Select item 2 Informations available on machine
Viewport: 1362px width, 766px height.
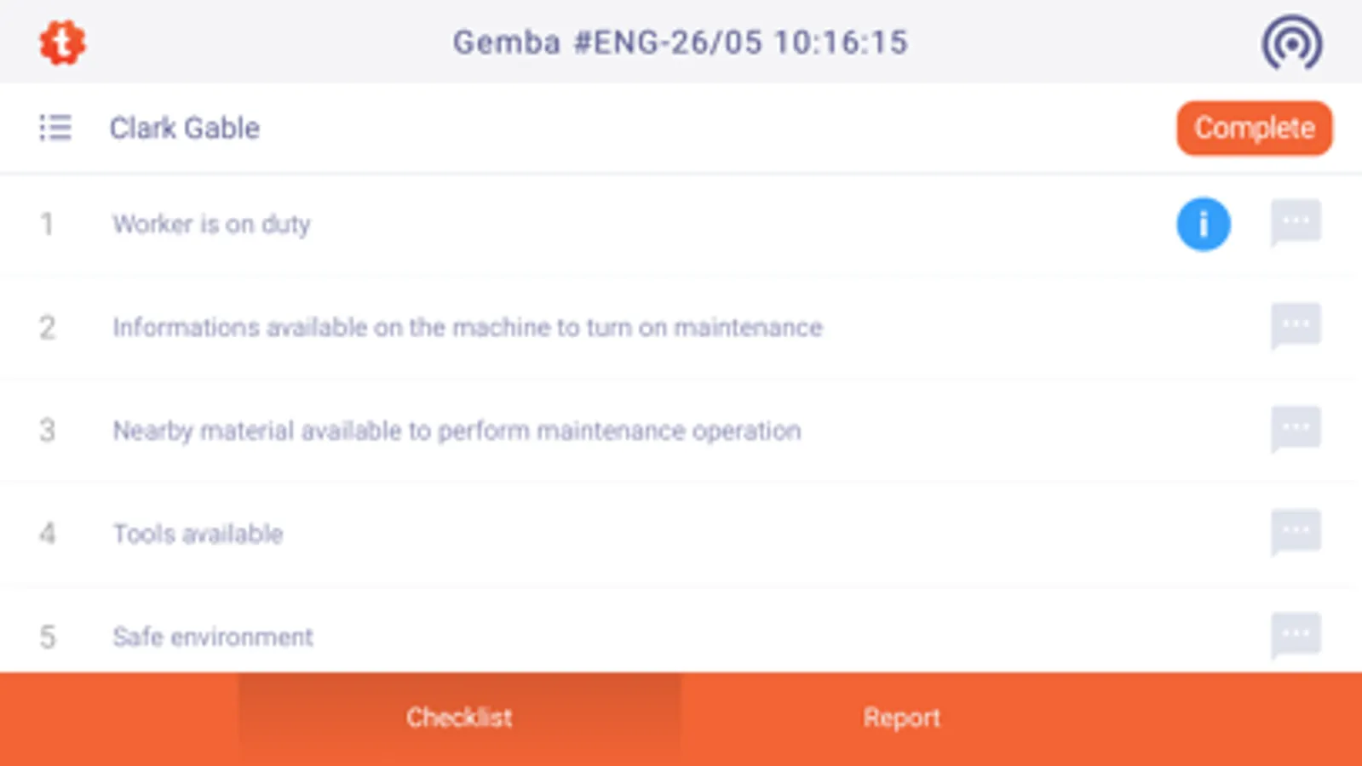click(467, 328)
